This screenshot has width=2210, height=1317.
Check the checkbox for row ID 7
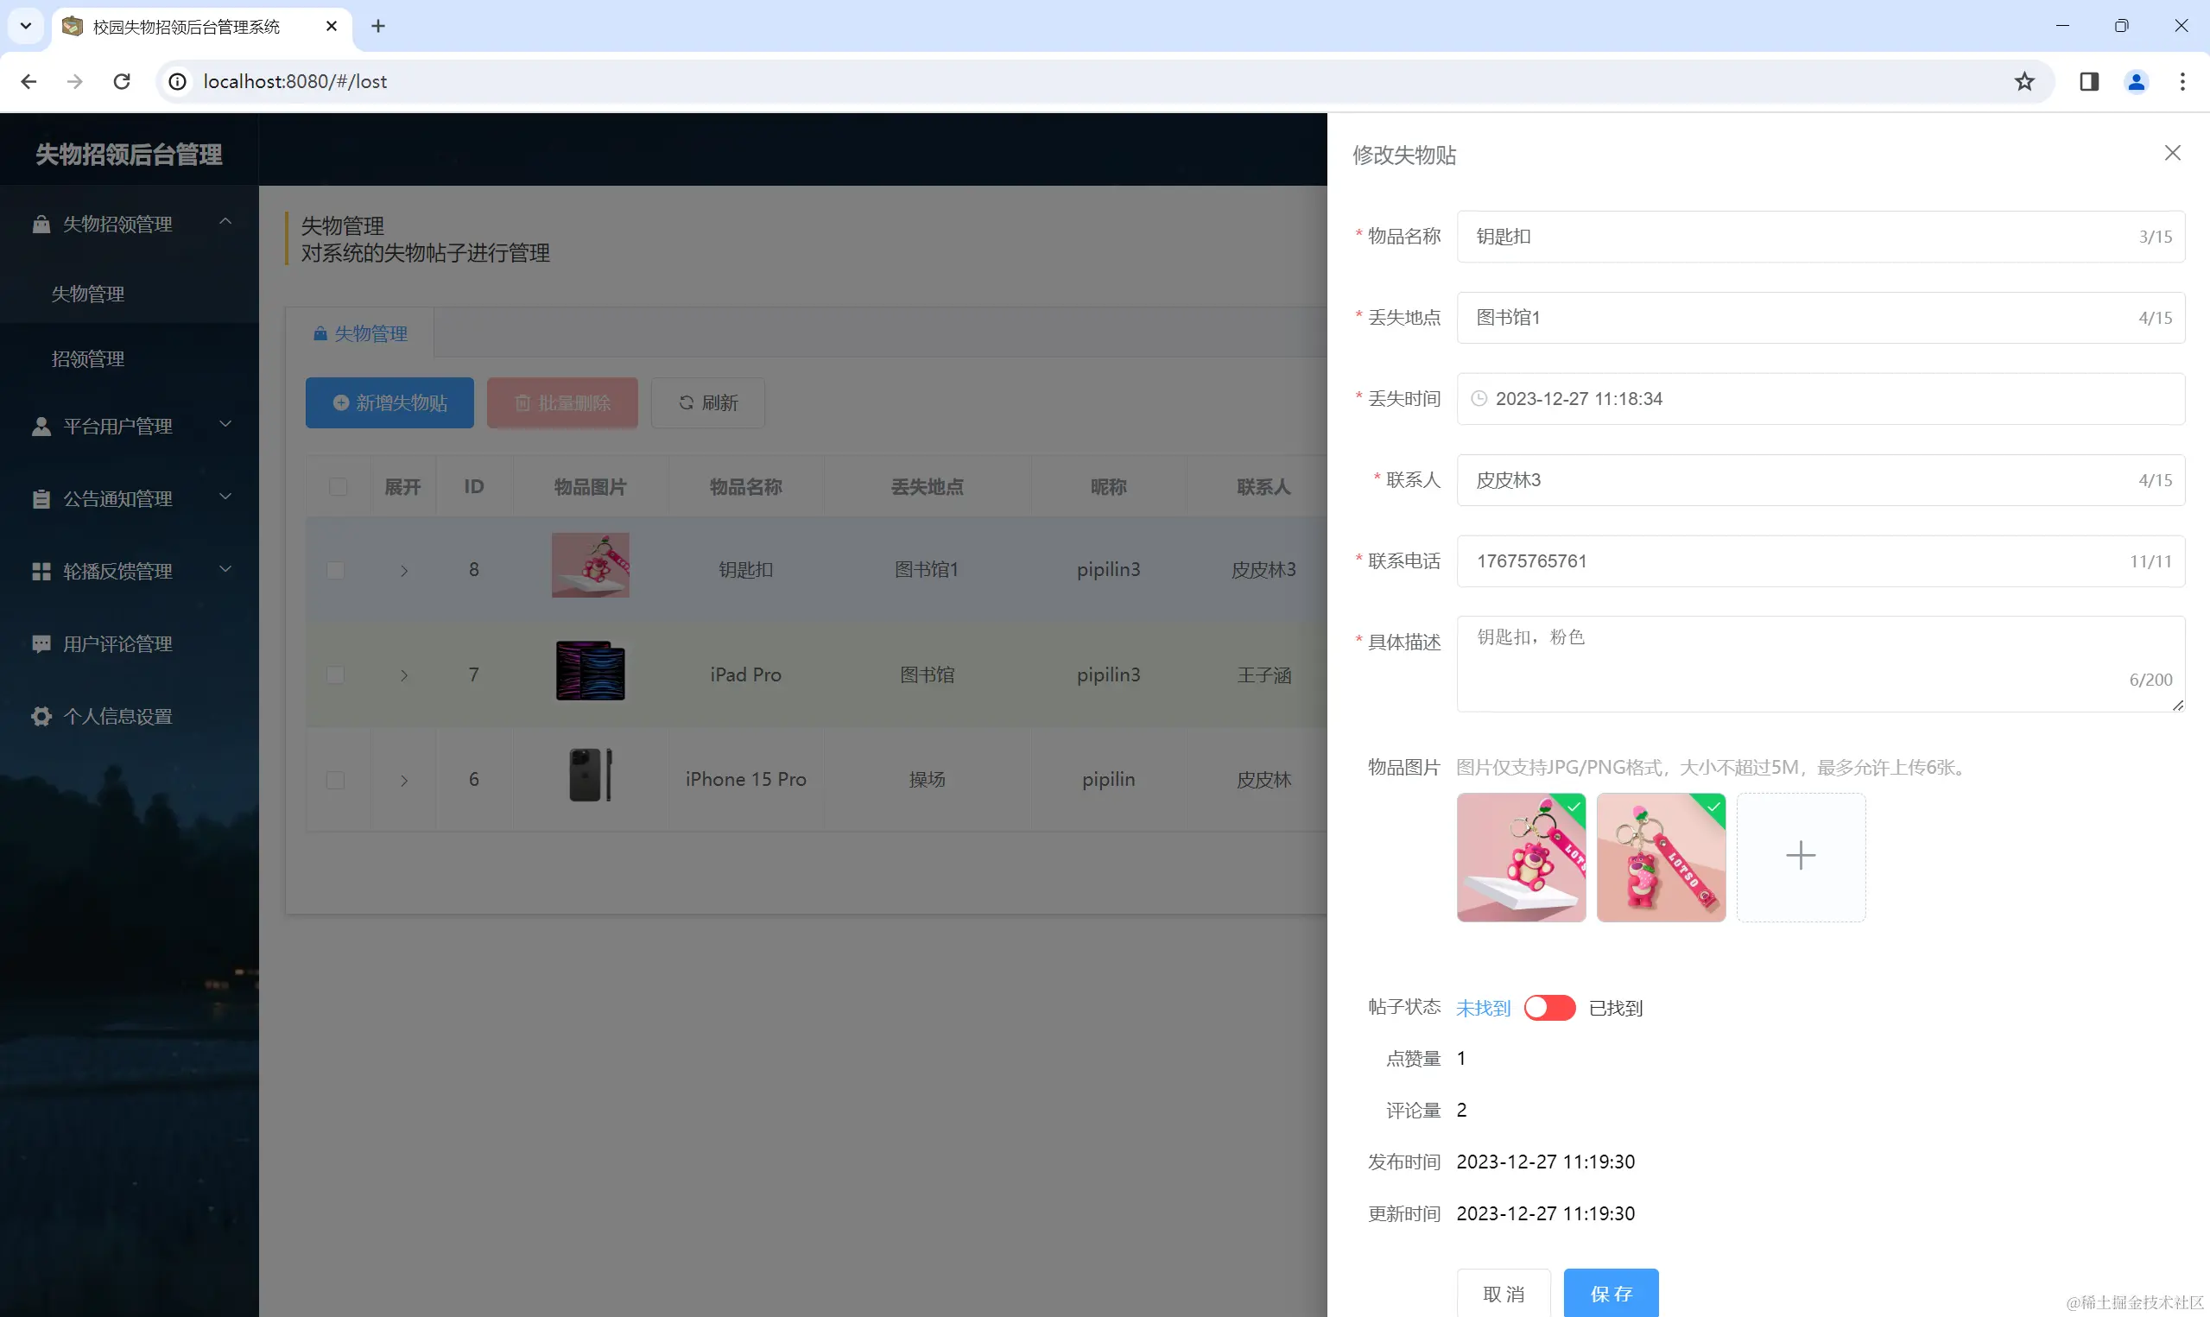tap(335, 675)
